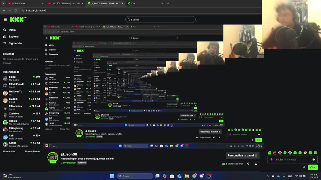
Task: Open Robleis channel in sidebar
Action: [21, 122]
